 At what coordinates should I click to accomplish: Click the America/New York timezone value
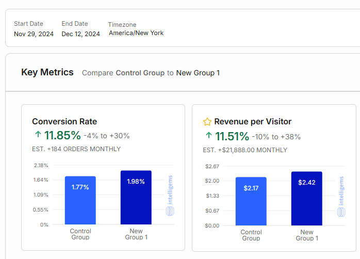[x=136, y=33]
